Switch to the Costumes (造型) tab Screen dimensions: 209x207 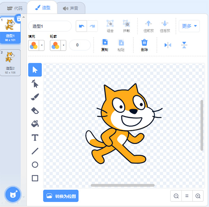[42, 8]
